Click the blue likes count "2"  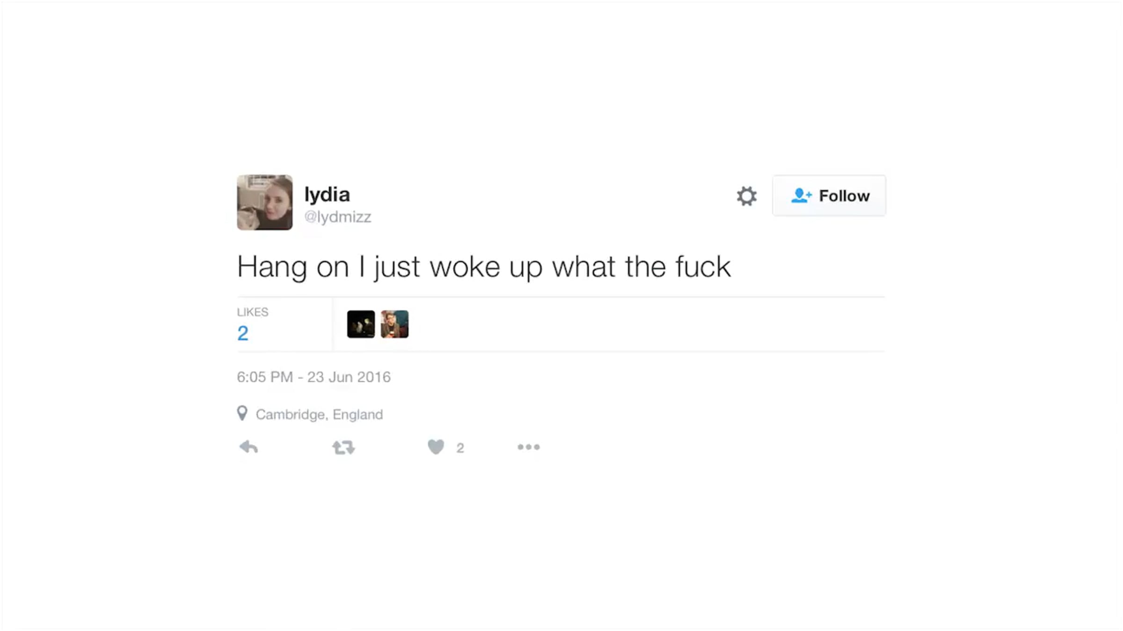point(242,333)
